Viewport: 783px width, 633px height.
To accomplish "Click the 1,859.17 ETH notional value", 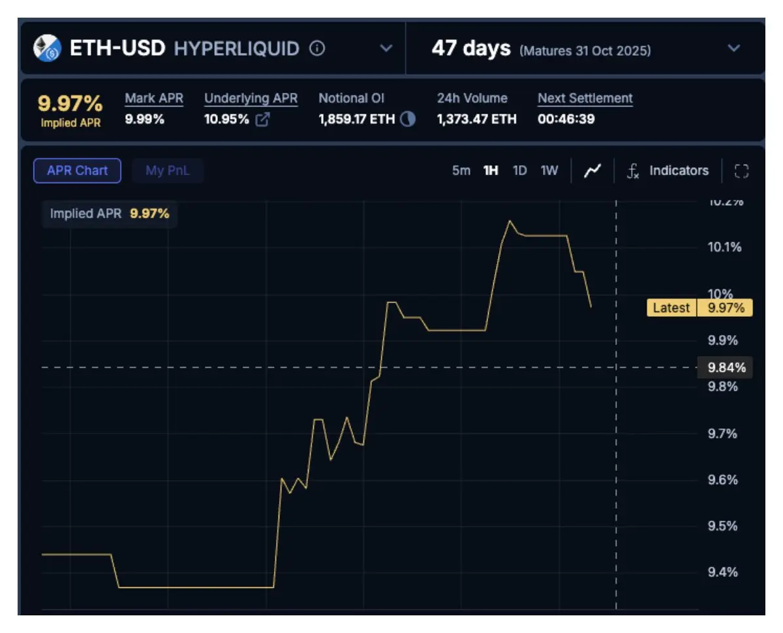I will [x=356, y=120].
